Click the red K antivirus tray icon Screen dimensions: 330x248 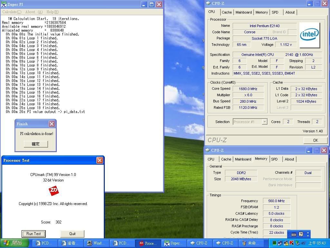coord(292,243)
